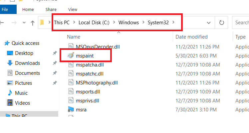The height and width of the screenshot is (133, 249).
Task: Expand chevron after System32 in path
Action: tap(173, 23)
